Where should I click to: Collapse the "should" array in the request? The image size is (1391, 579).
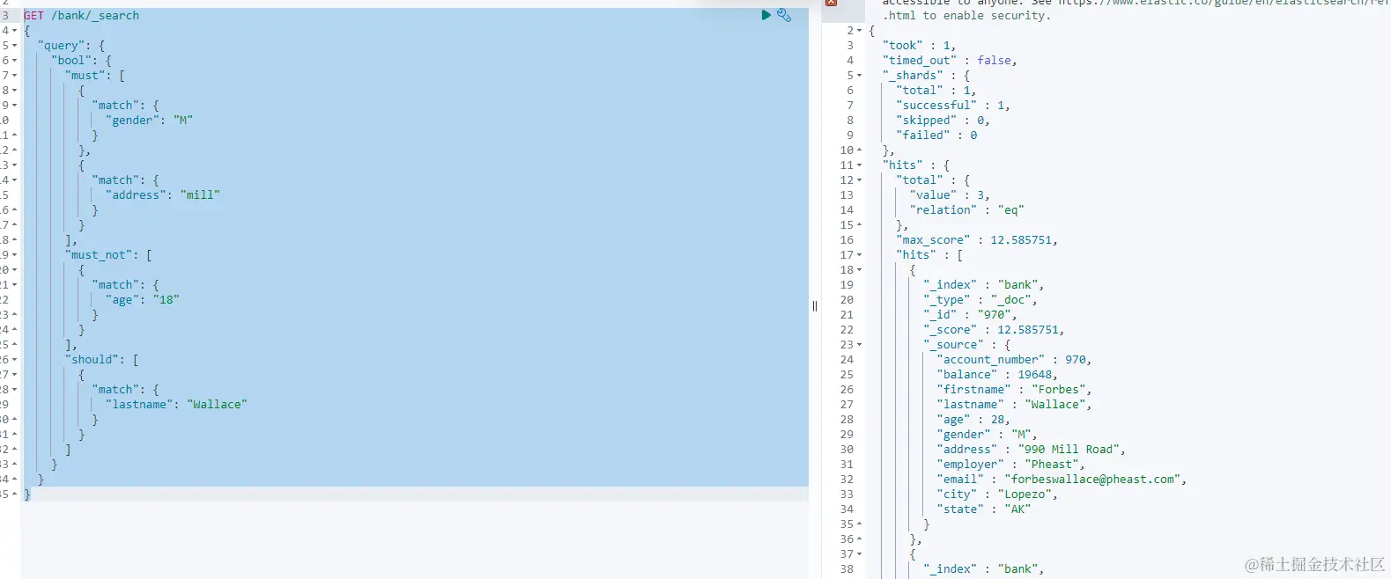[x=15, y=360]
